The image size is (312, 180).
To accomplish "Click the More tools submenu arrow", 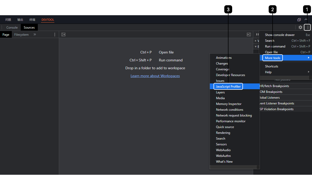I will [309, 58].
